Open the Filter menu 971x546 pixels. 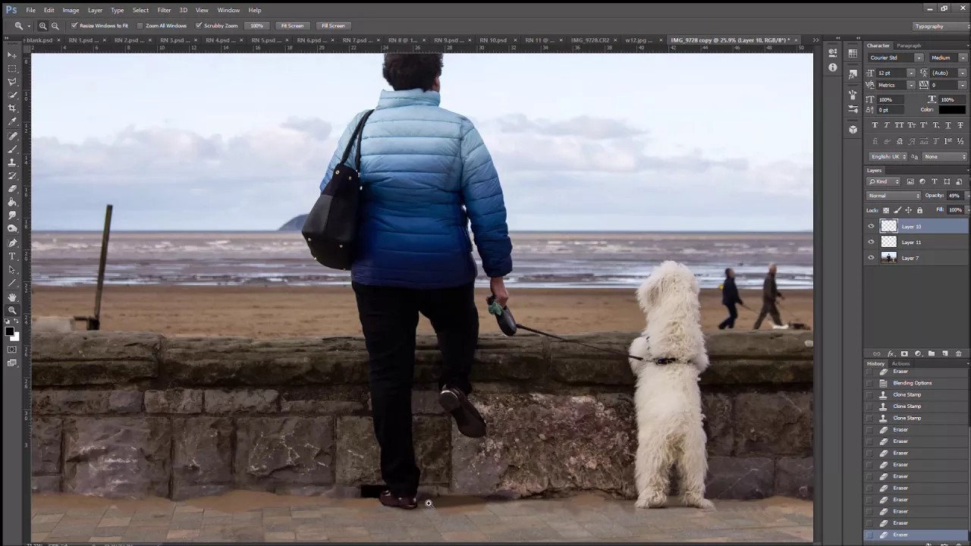(164, 10)
